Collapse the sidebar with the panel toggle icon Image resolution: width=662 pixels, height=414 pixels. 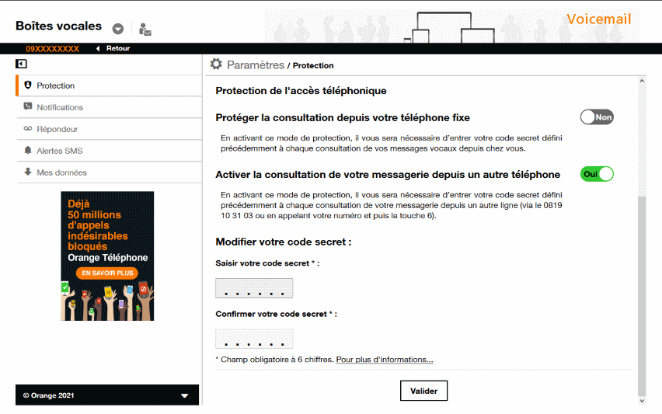[x=21, y=64]
